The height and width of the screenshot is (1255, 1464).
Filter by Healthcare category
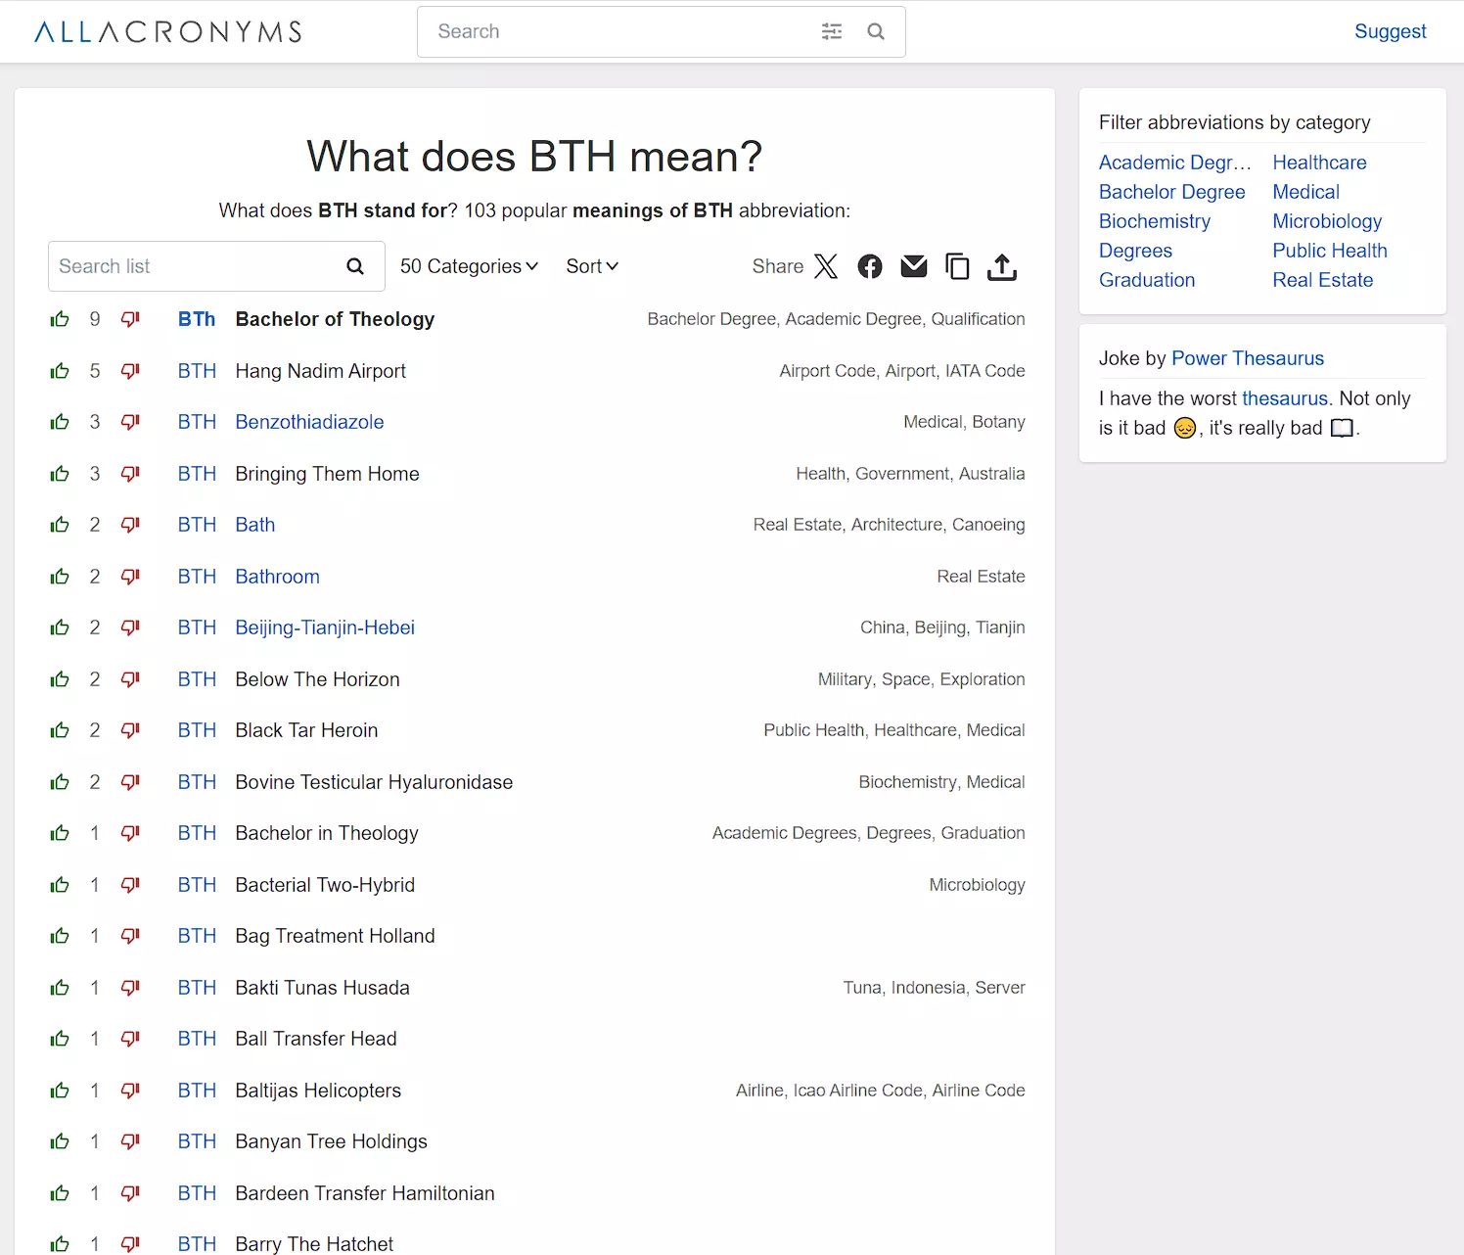click(x=1319, y=163)
